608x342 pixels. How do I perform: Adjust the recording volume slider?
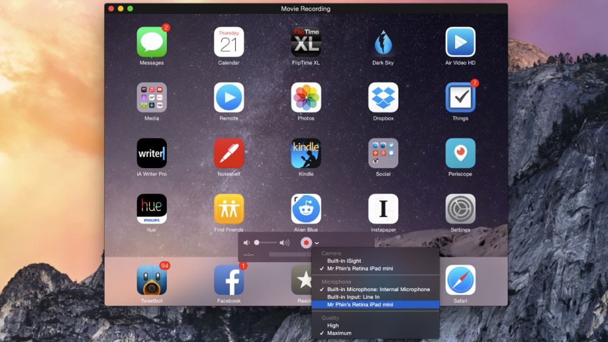(265, 243)
